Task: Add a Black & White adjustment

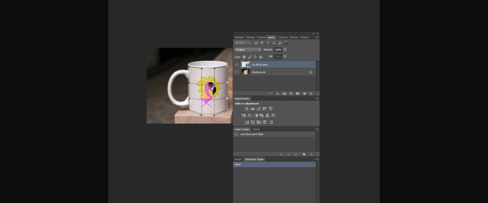Action: click(x=255, y=116)
